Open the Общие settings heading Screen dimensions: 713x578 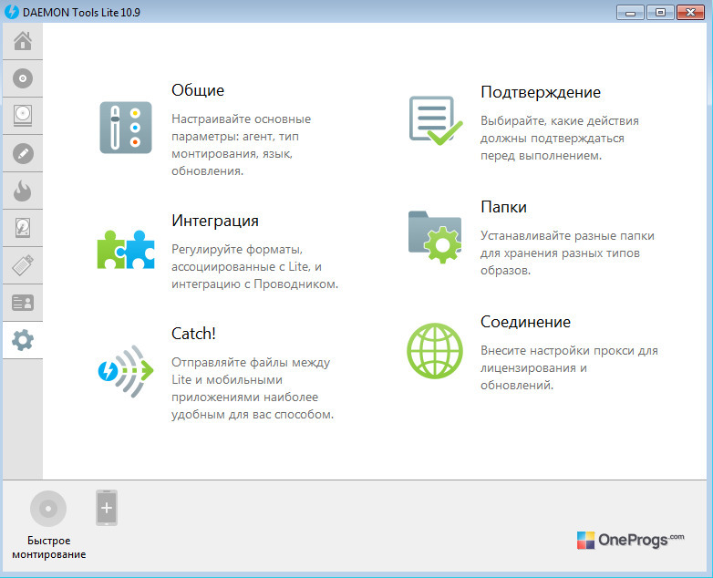[x=198, y=90]
